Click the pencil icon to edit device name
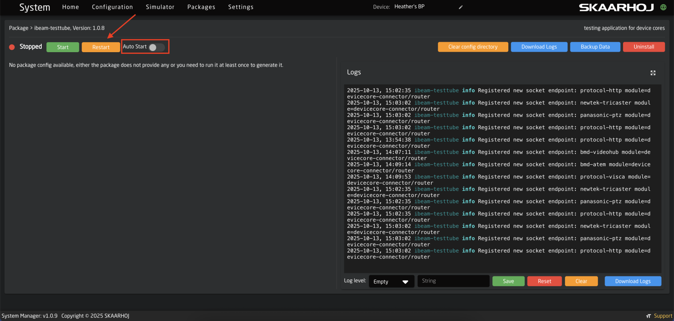This screenshot has height=321, width=674. [x=461, y=7]
